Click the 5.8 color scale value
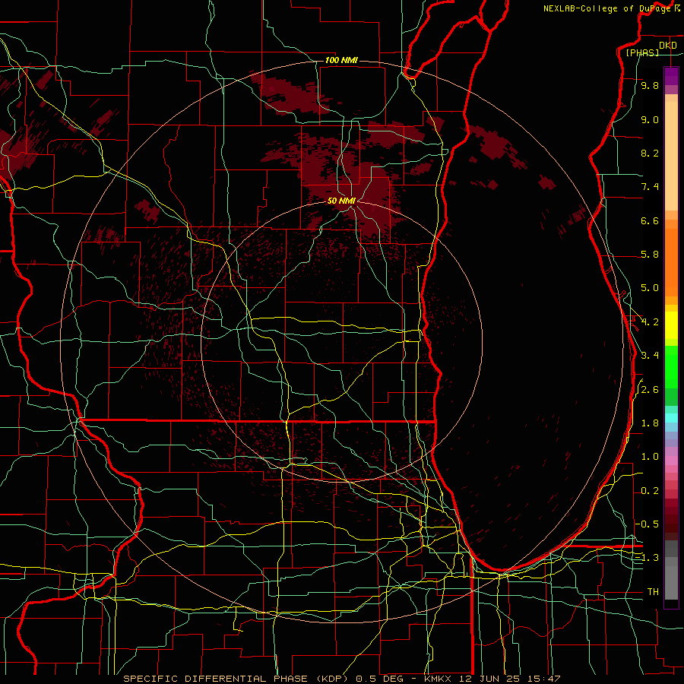The image size is (684, 684). pyautogui.click(x=650, y=255)
